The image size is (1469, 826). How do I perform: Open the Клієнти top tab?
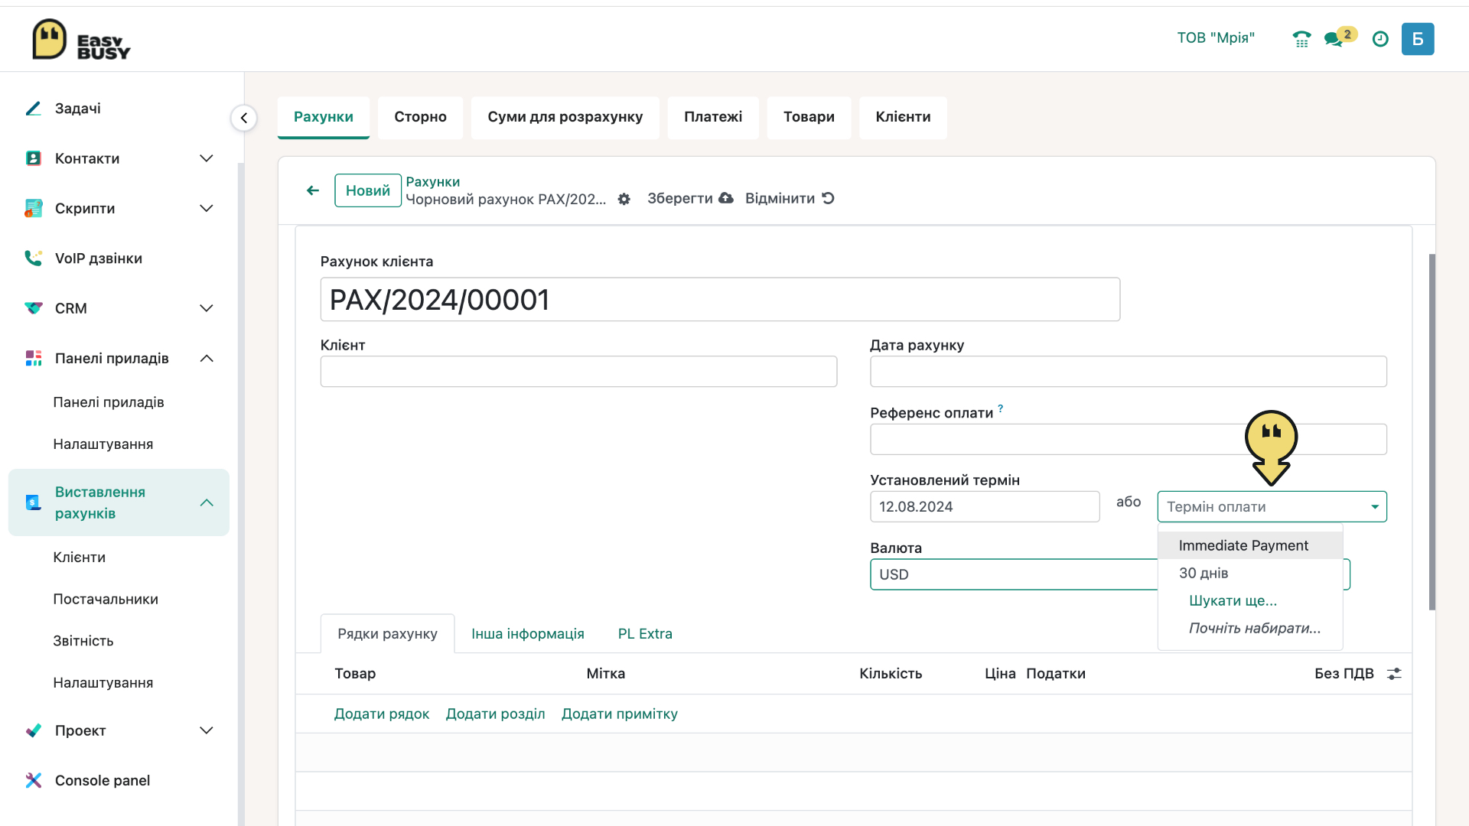click(903, 117)
